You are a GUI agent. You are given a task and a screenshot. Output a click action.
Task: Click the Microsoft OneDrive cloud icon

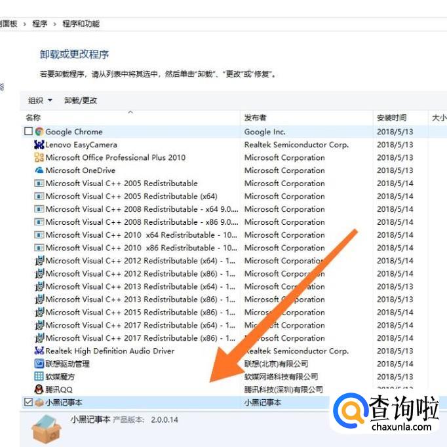point(39,170)
